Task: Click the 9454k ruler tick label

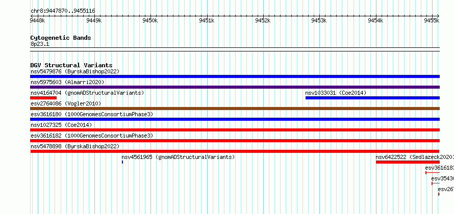Action: tap(375, 20)
